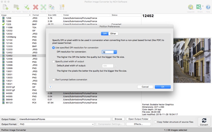Click the file icon for image 1256

(3, 18)
